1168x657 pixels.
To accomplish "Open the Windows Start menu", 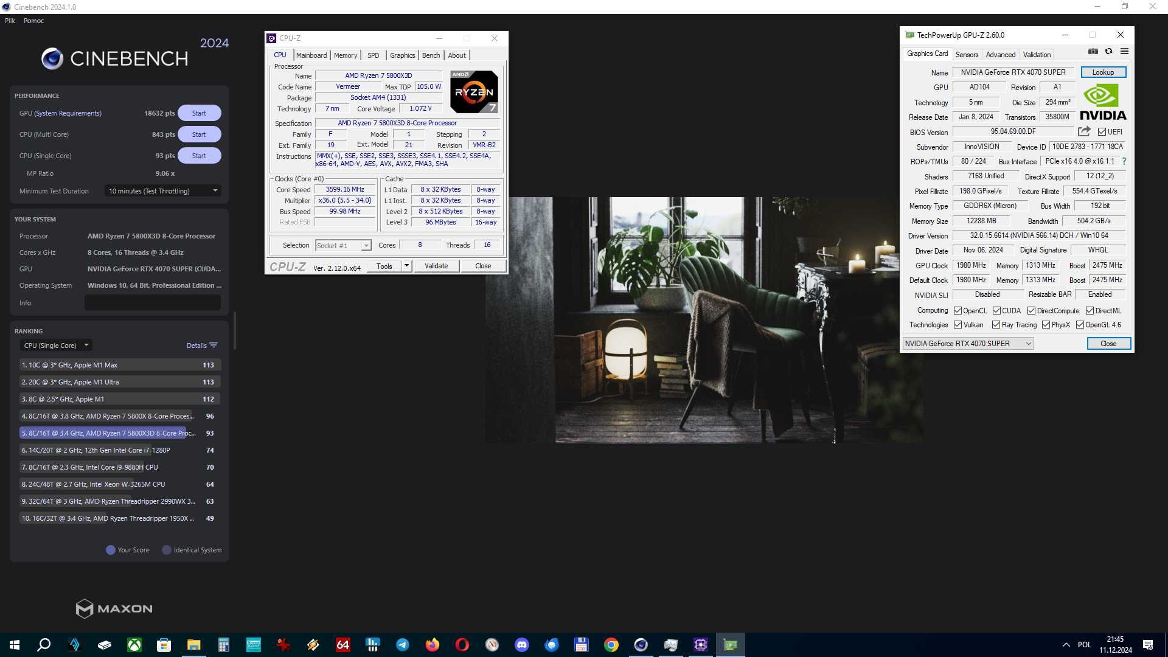I will tap(15, 645).
